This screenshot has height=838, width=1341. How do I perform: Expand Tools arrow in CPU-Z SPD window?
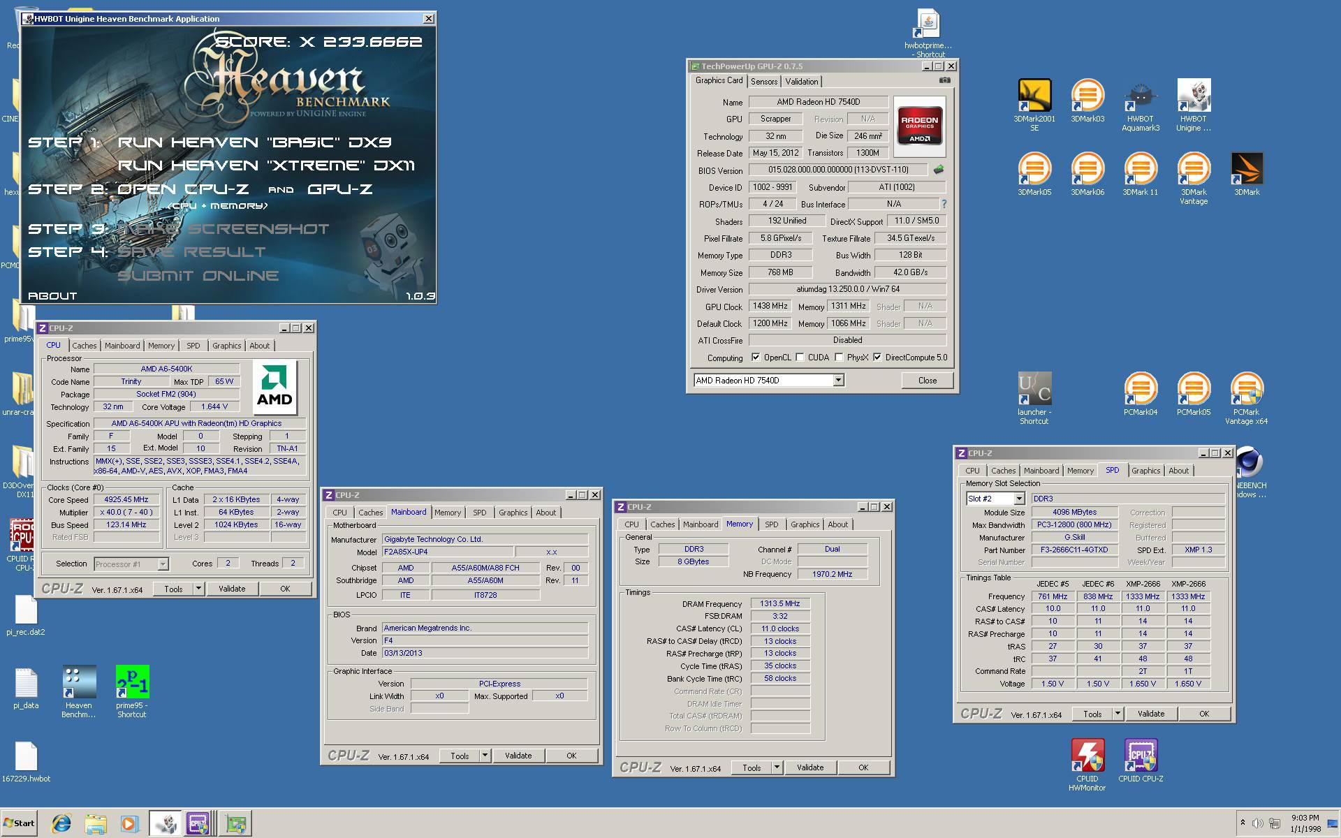click(x=1117, y=714)
